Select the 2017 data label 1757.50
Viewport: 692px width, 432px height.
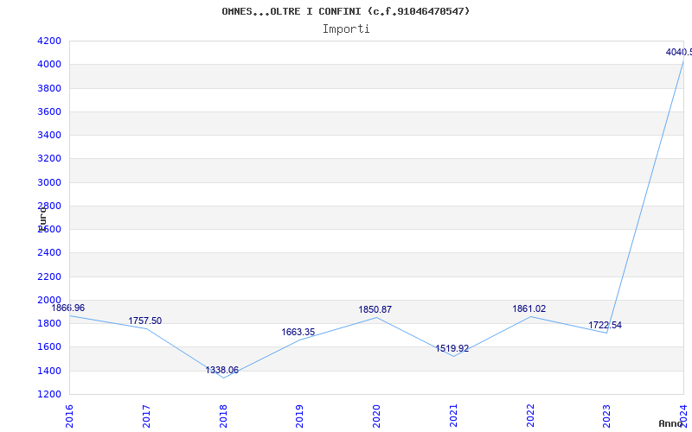pyautogui.click(x=144, y=321)
